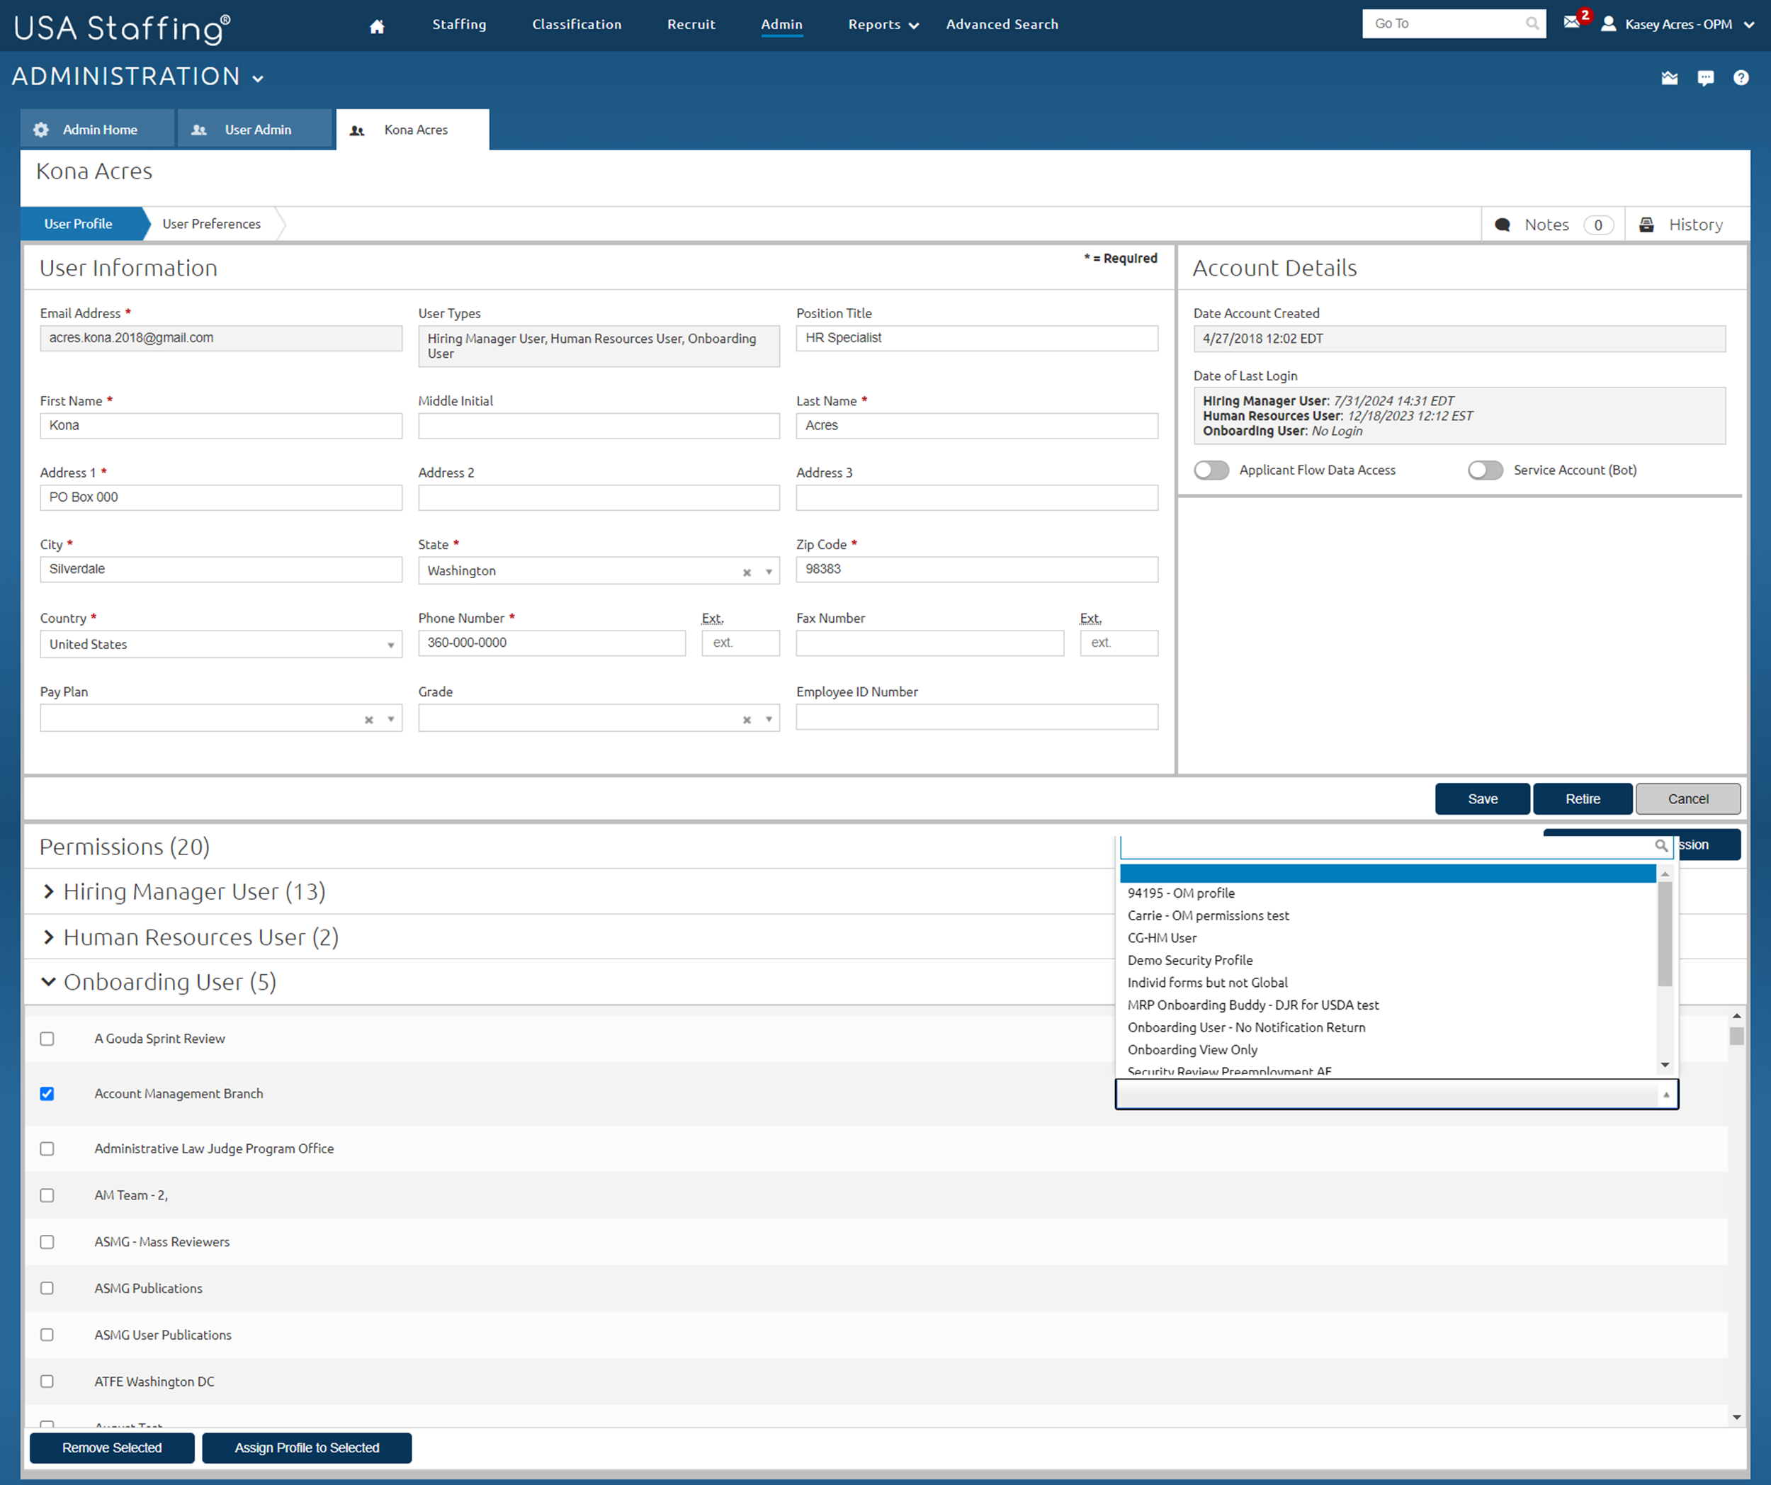Clear the State selection with the x icon
The width and height of the screenshot is (1771, 1485).
click(x=747, y=572)
